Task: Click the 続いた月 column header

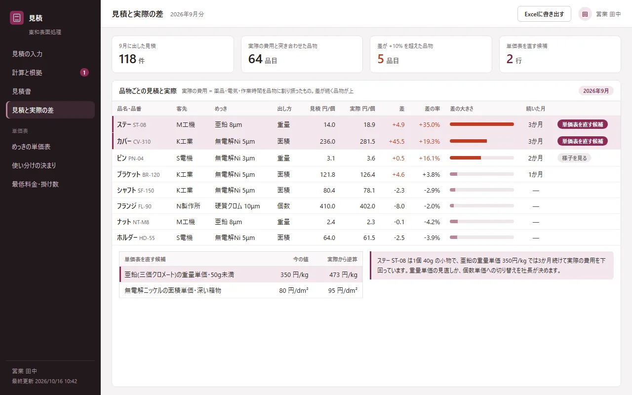Action: pyautogui.click(x=536, y=109)
